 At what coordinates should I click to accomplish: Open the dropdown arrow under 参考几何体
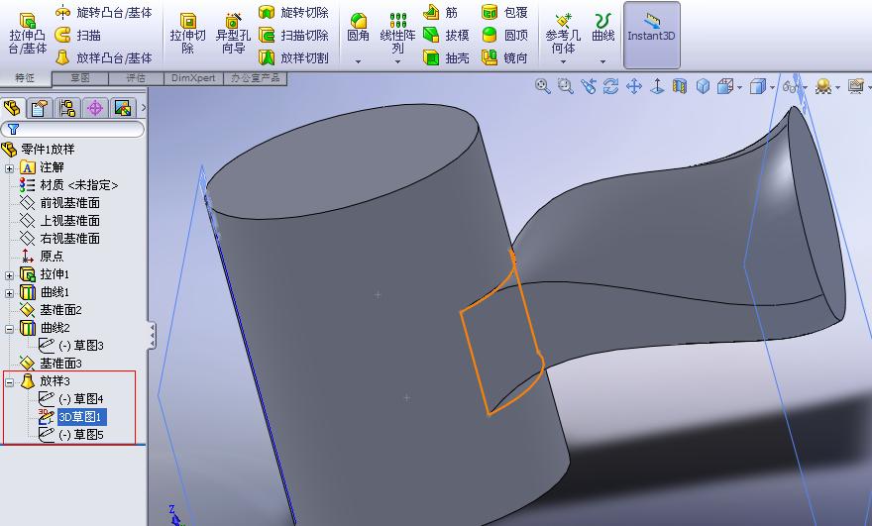(563, 61)
